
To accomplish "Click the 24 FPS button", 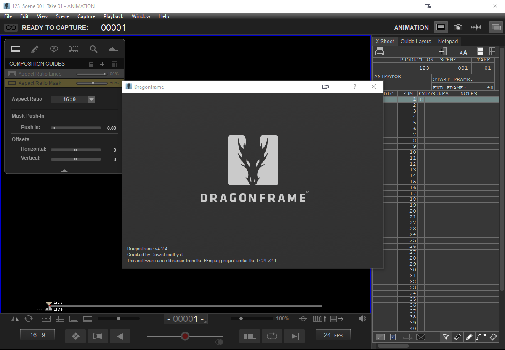I will click(333, 334).
